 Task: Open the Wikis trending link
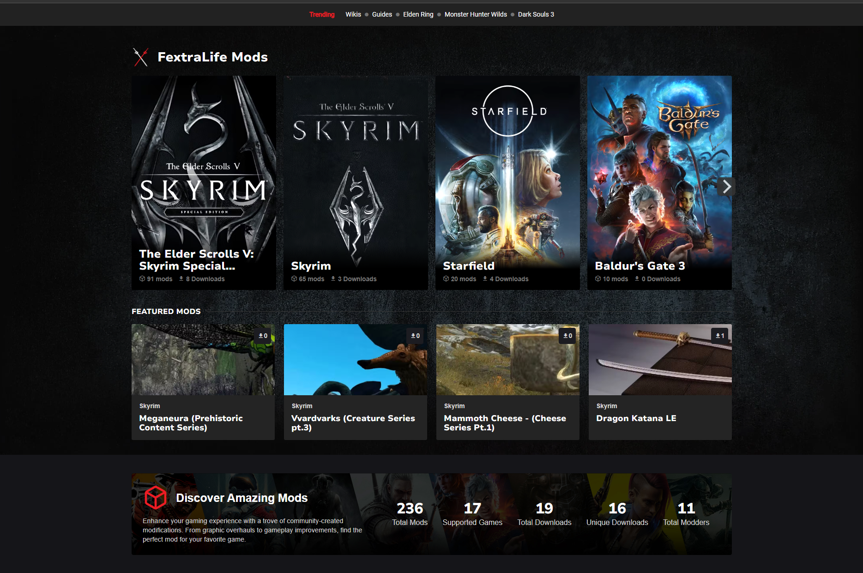click(353, 14)
